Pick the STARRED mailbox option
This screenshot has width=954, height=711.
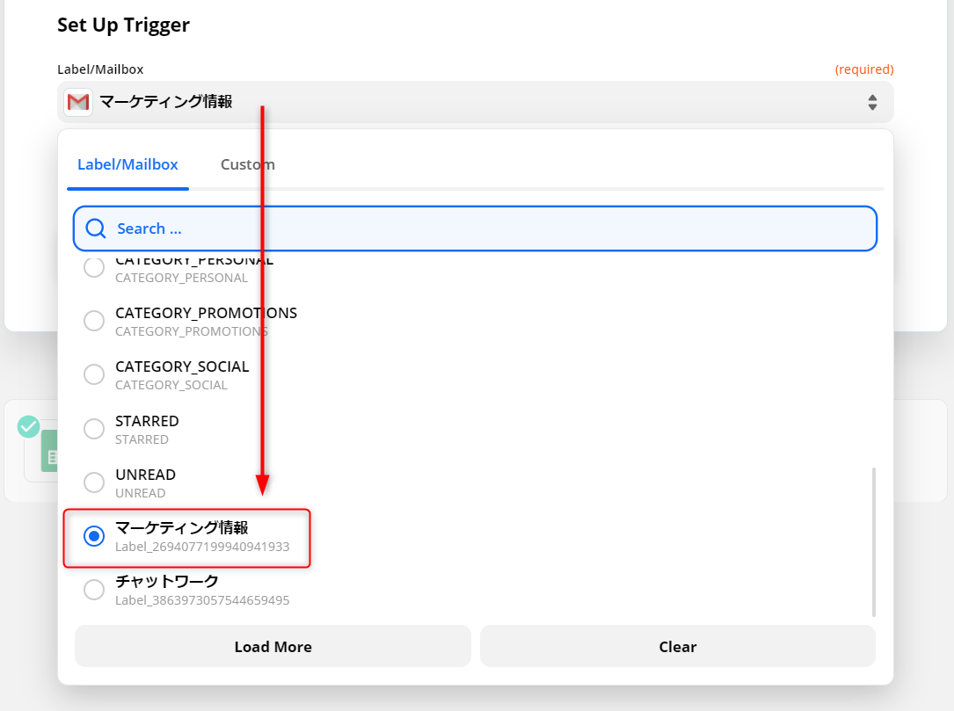point(94,429)
